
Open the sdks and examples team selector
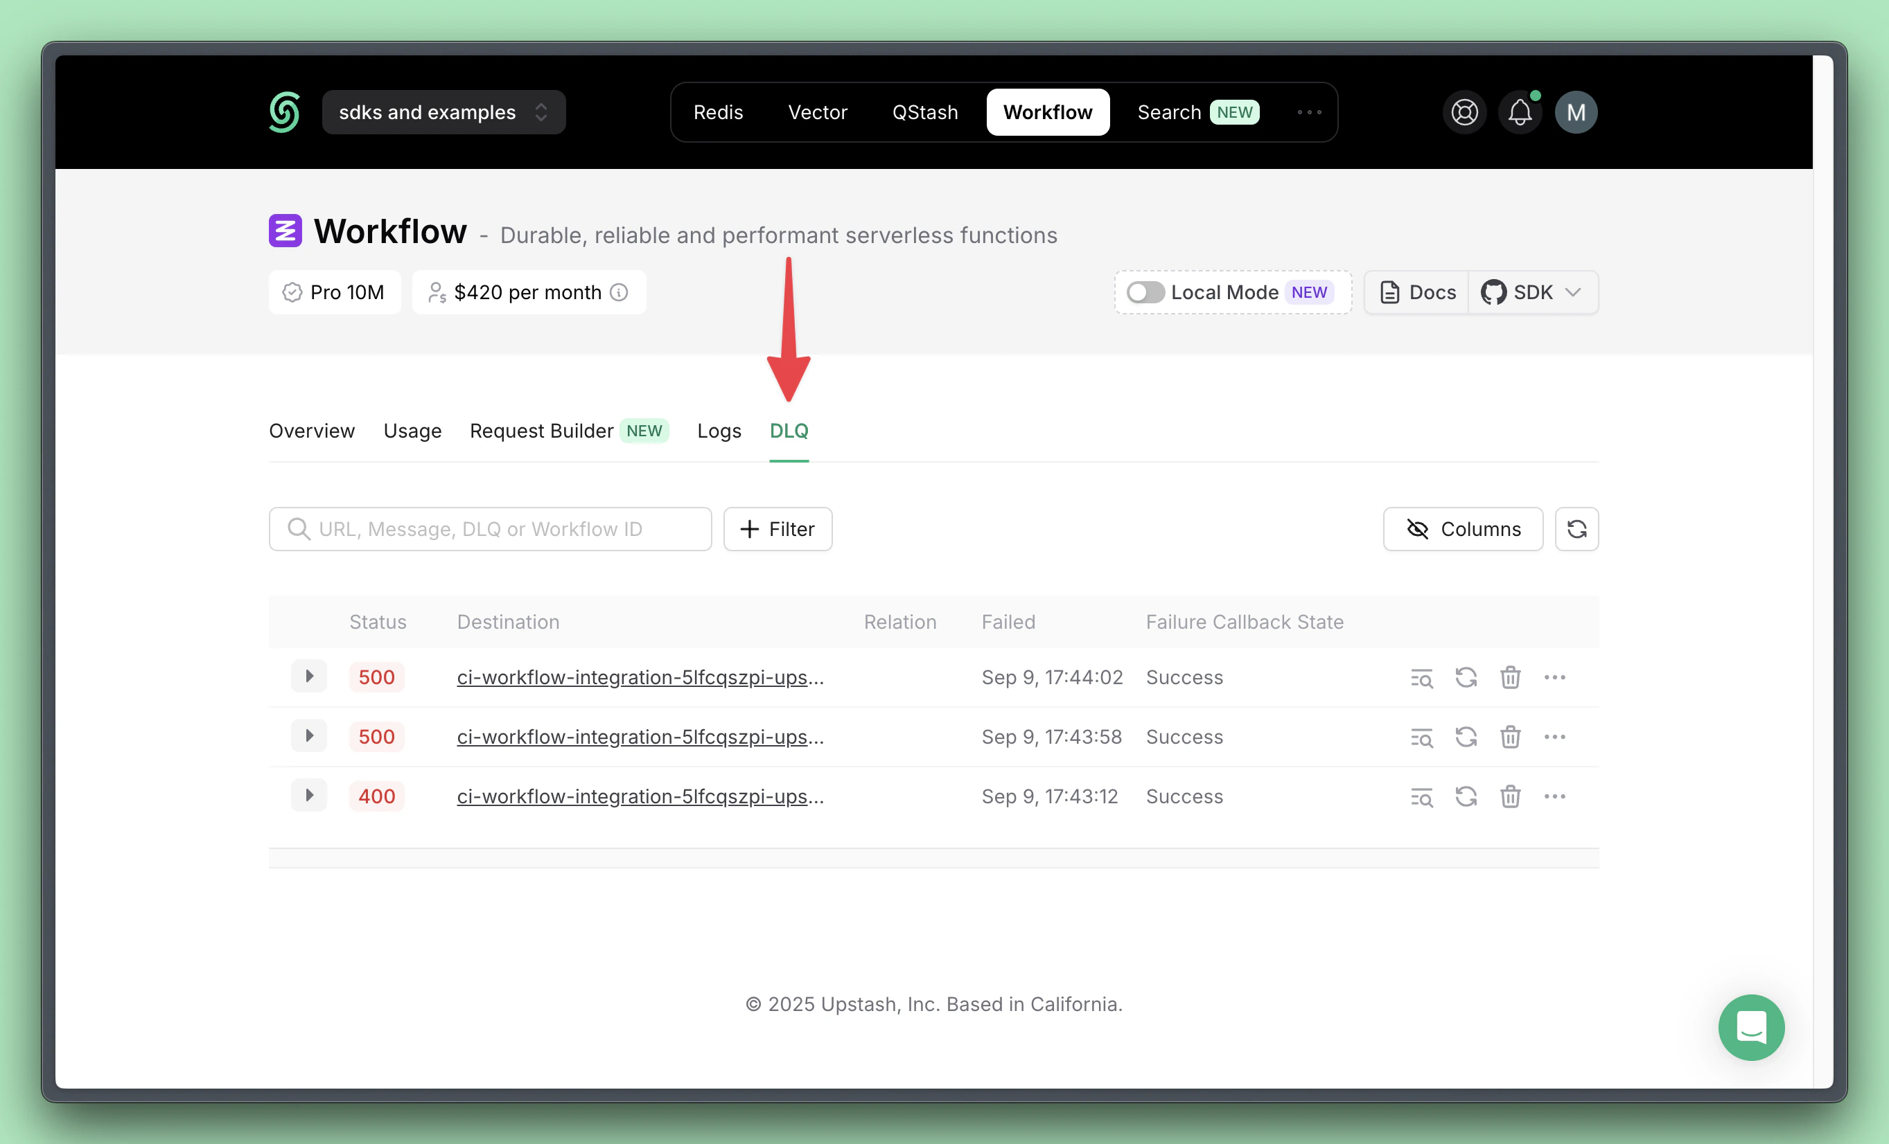point(443,113)
